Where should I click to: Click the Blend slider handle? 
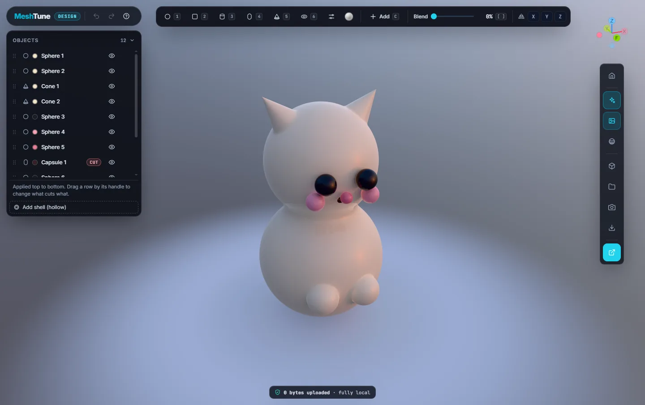434,17
